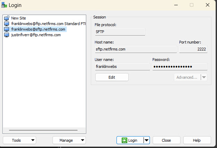Click the Port number field
The image size is (217, 148).
(x=193, y=49)
